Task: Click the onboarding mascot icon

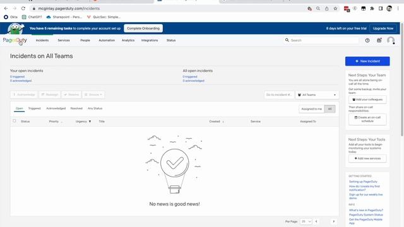Action: pyautogui.click(x=15, y=28)
